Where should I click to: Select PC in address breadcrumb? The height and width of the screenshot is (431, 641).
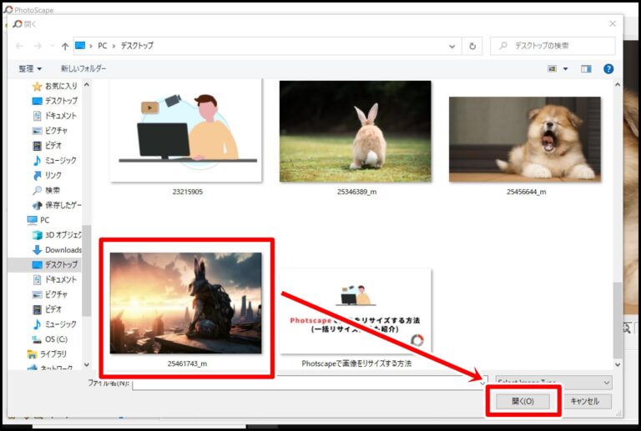102,46
